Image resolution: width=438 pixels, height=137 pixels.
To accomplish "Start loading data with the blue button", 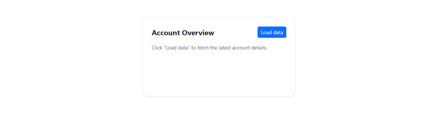I will tap(272, 32).
